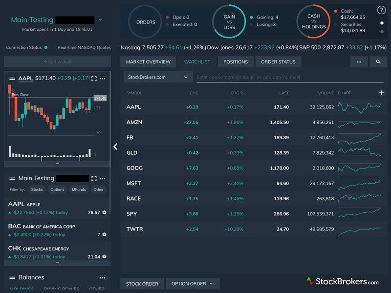Open the Main Testing account dropdown

click(100, 20)
